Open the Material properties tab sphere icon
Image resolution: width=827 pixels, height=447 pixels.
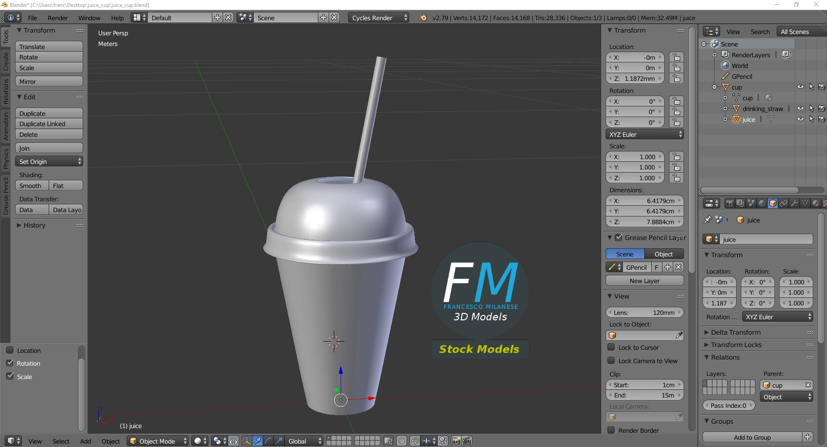816,203
